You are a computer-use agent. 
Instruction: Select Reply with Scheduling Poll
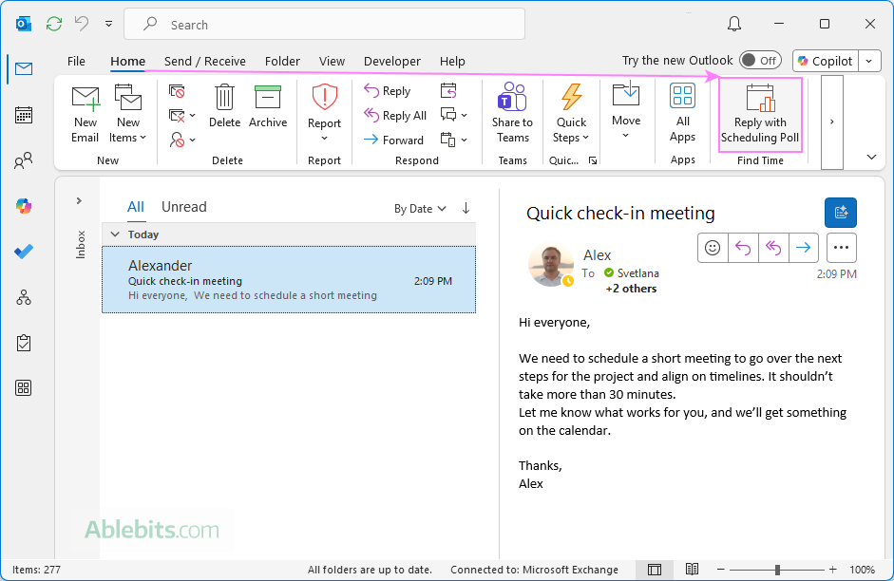759,114
